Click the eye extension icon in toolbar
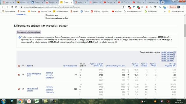This screenshot has height=104, width=186. 155,7
